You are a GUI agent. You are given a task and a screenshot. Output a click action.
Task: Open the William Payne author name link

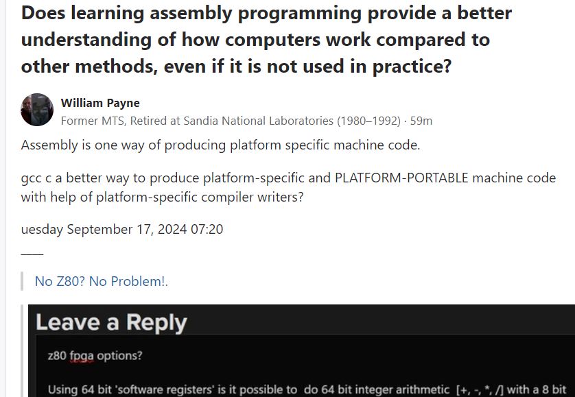(x=100, y=103)
